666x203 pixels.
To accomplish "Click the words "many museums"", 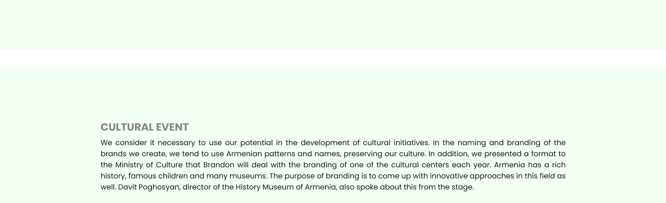I will (x=236, y=176).
